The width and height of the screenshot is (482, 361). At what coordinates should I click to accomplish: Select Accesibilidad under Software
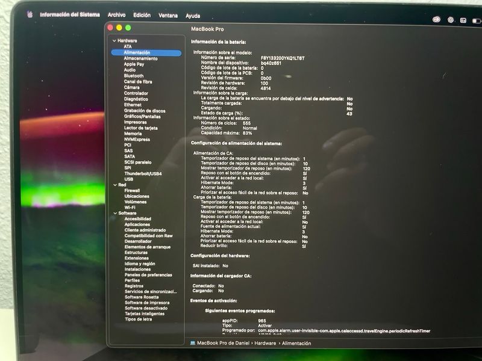138,218
